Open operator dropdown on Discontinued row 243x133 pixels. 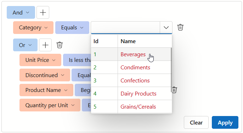point(81,75)
